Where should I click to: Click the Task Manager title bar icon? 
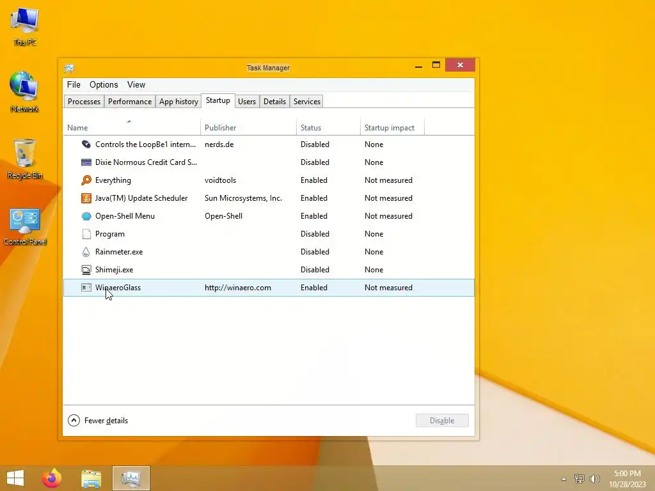click(69, 68)
